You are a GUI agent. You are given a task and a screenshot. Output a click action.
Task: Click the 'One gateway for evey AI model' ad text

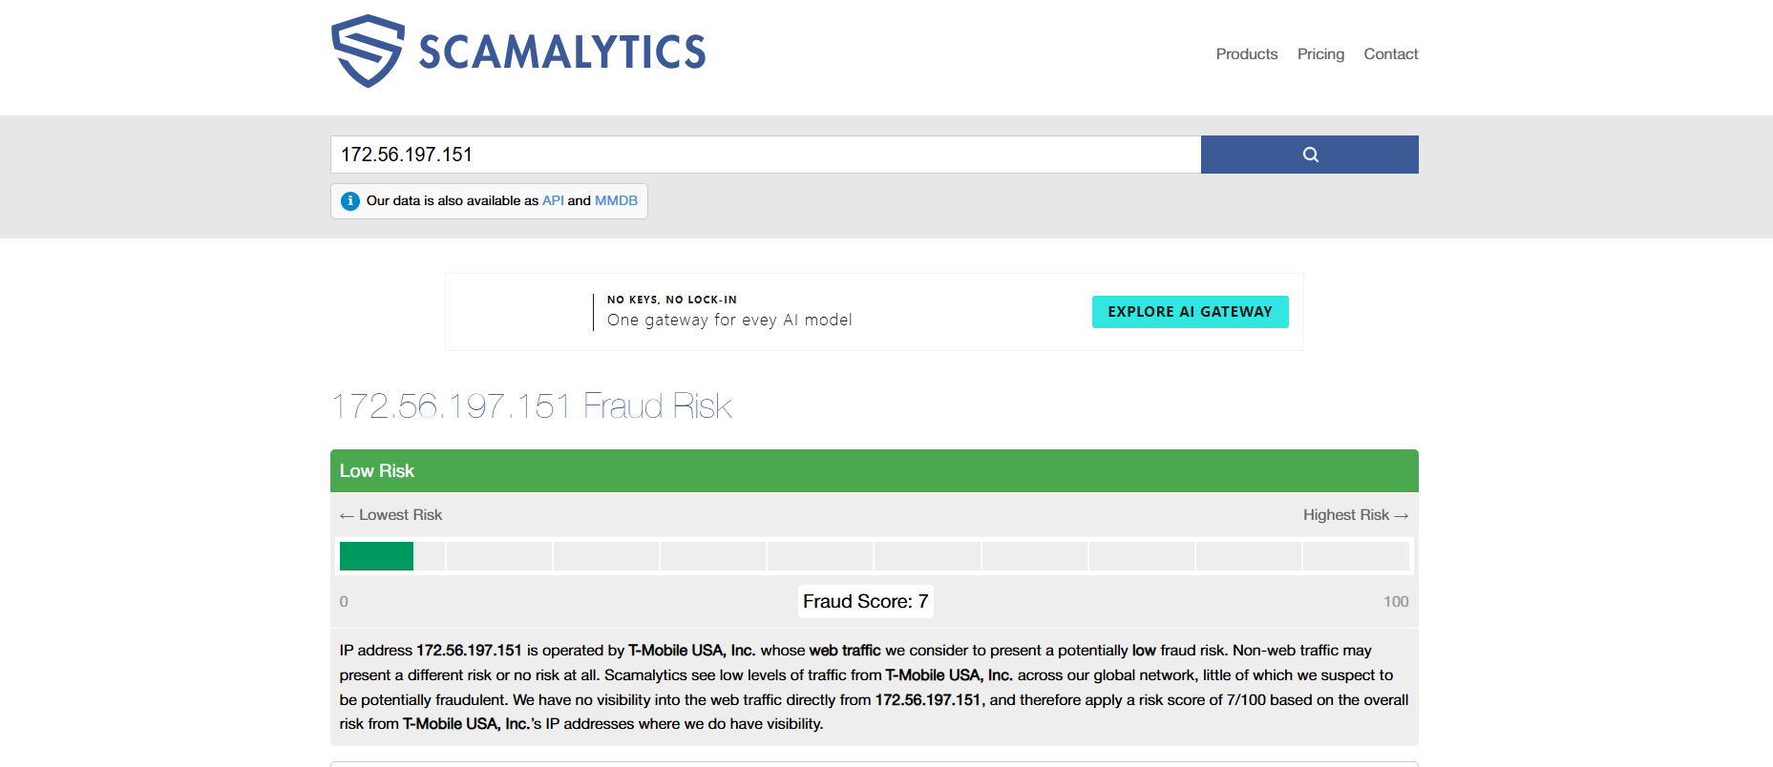click(729, 321)
